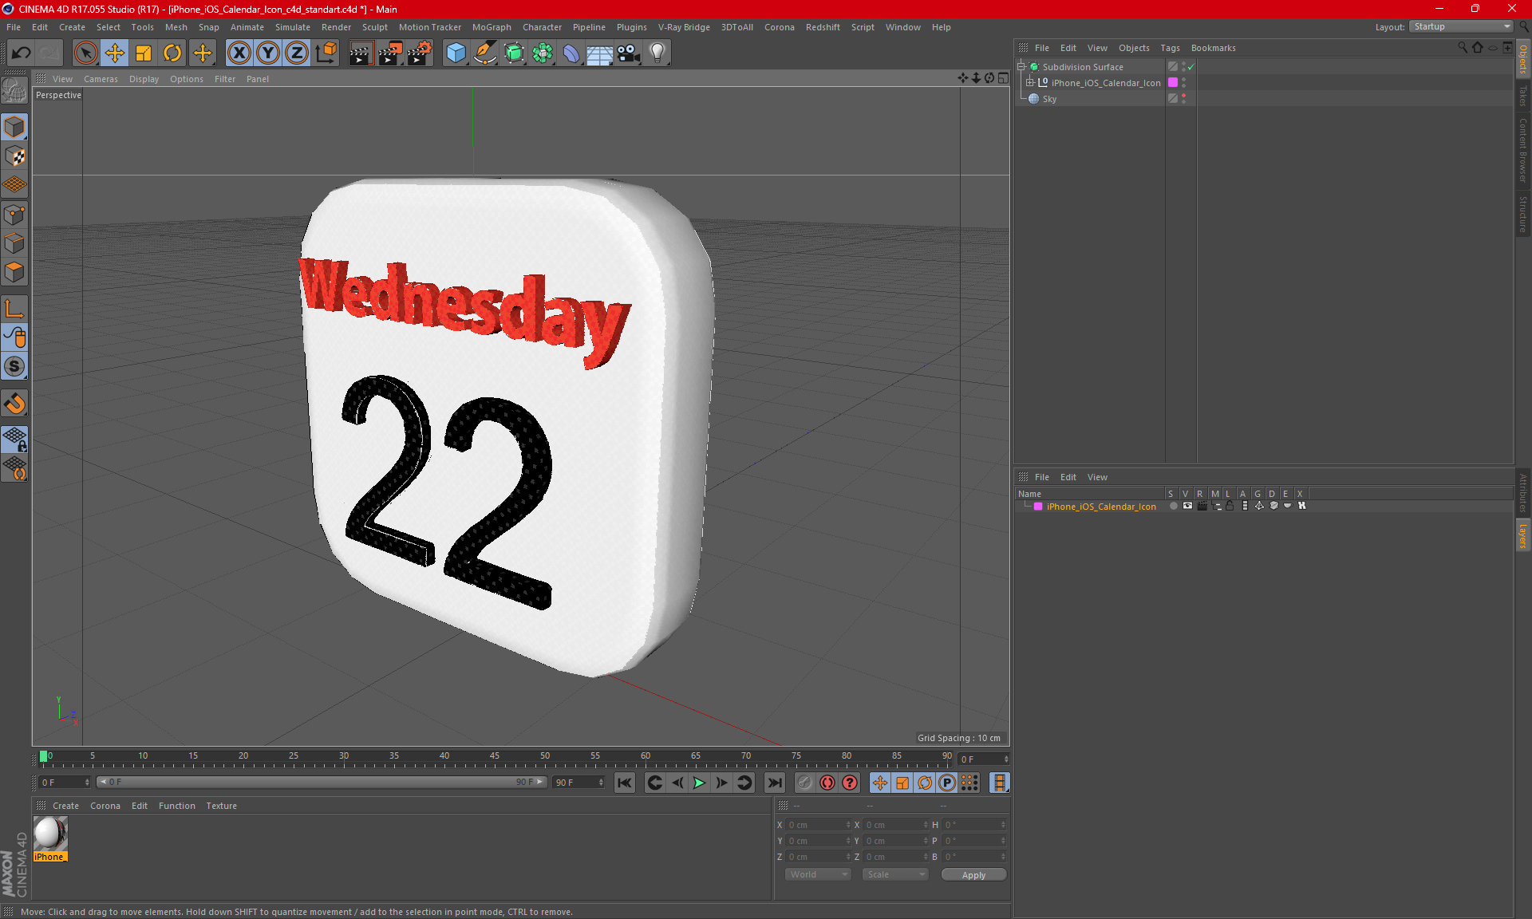Click the magnet Snap tool icon
The image size is (1532, 919).
pos(14,404)
